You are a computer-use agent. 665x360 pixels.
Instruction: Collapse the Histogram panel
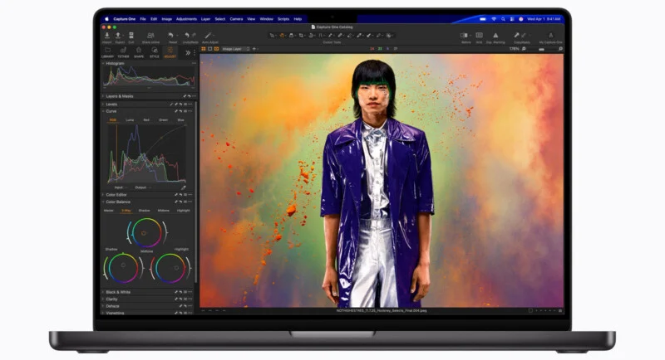[103, 63]
